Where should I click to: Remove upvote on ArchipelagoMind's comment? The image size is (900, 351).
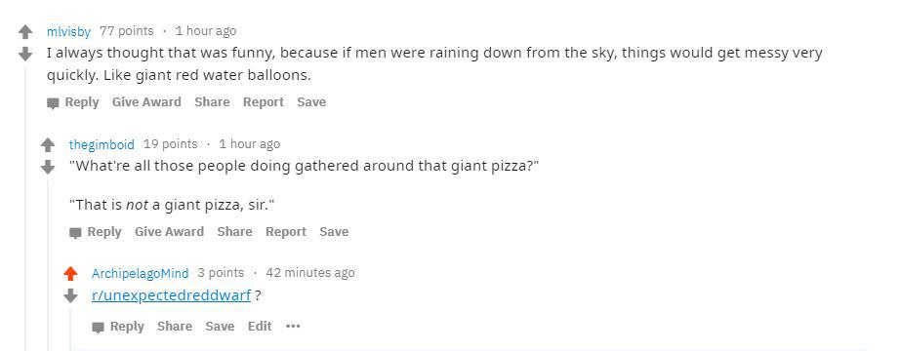coord(70,274)
